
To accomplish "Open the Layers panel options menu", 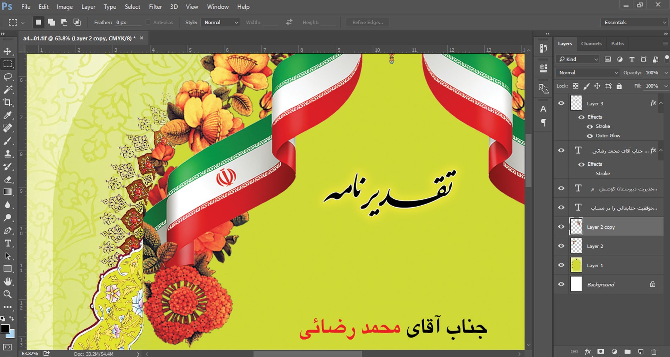I will pyautogui.click(x=665, y=44).
